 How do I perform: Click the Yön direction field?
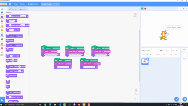click(x=176, y=55)
